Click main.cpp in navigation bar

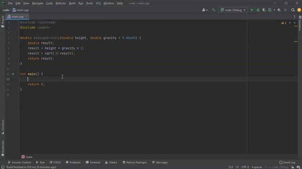(x=21, y=10)
